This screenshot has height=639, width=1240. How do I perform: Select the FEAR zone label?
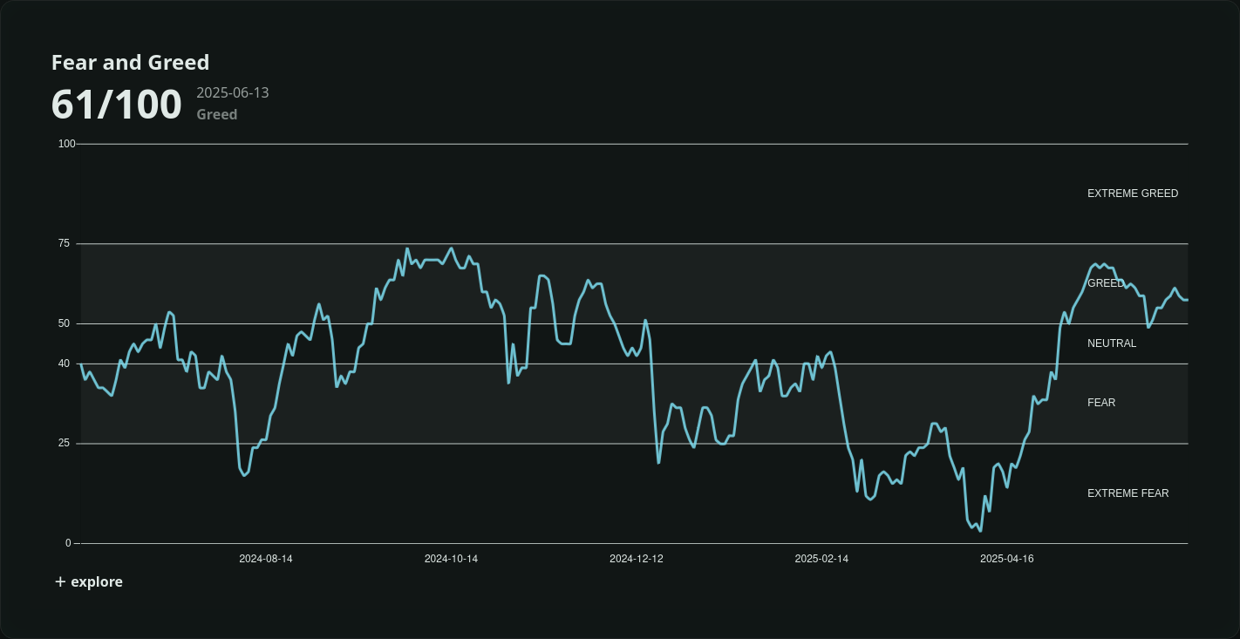tap(1101, 402)
